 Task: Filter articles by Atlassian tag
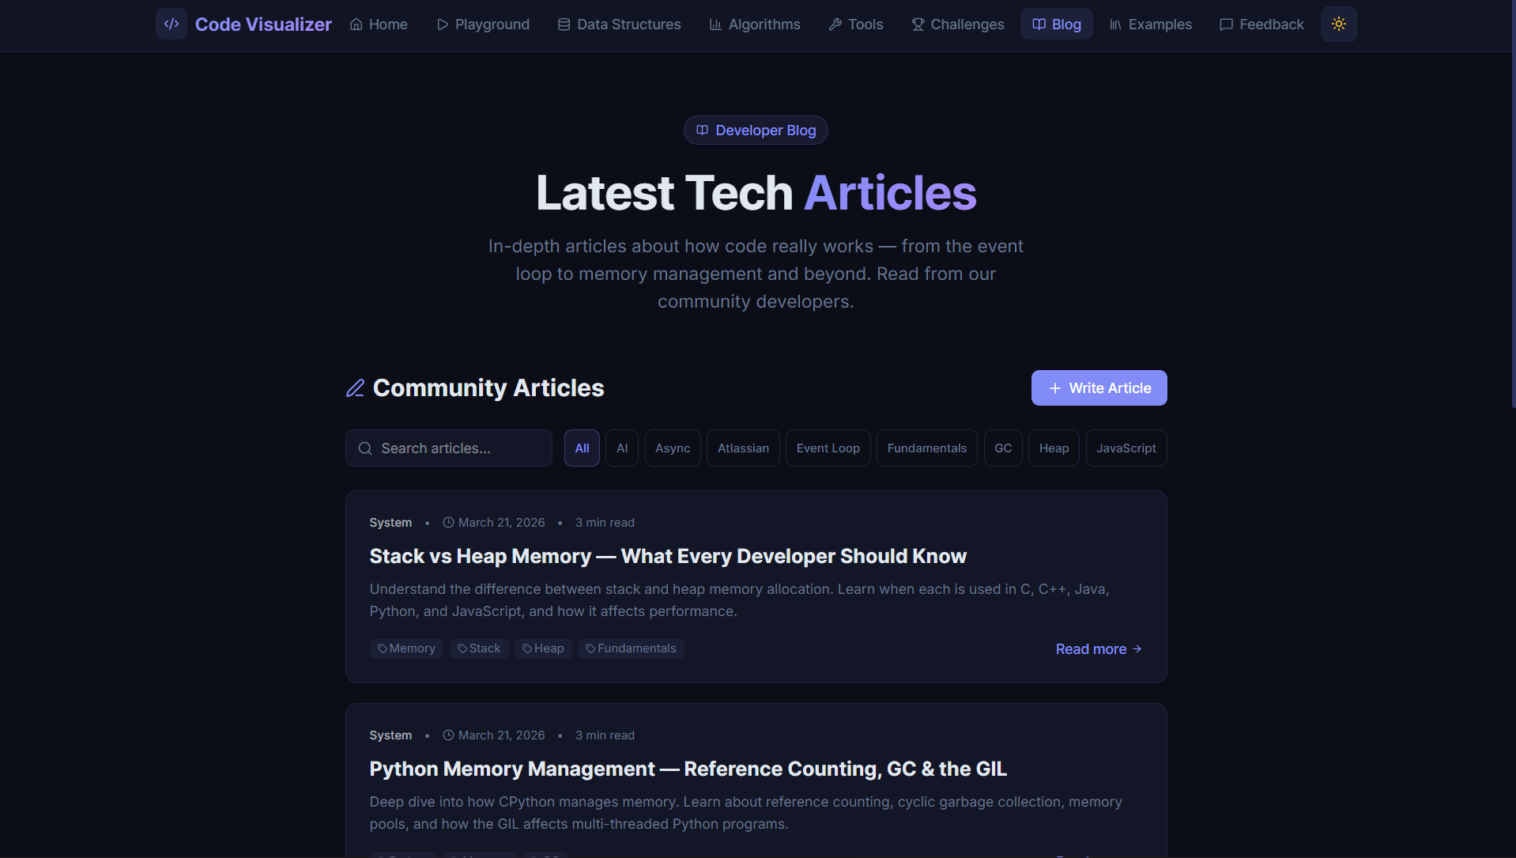(x=743, y=448)
